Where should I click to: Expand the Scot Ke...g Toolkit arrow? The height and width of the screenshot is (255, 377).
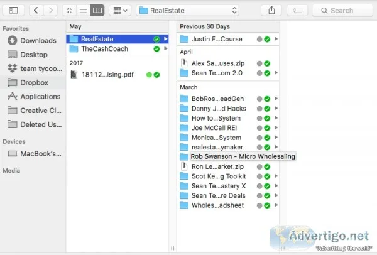(x=276, y=176)
